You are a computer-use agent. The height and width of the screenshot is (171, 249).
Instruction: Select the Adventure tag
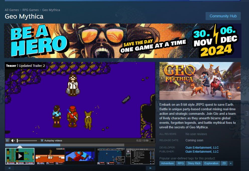[167, 163]
